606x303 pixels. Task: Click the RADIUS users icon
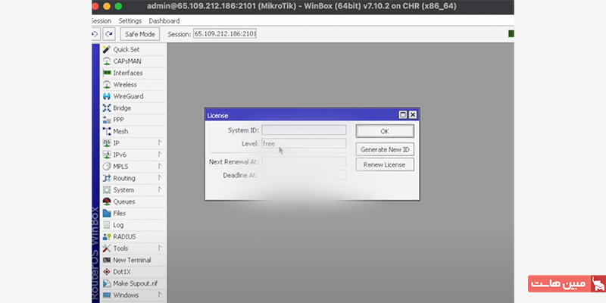tap(107, 236)
